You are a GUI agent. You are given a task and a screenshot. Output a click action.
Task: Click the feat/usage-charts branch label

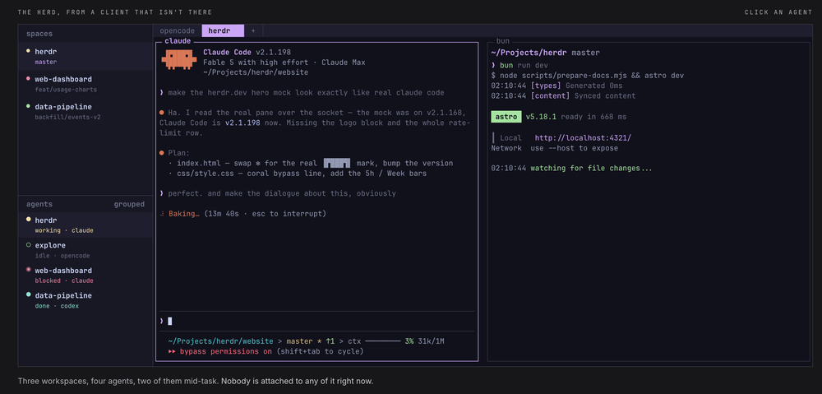(x=66, y=90)
